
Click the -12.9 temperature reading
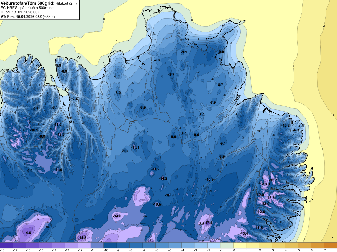pos(259,195)
